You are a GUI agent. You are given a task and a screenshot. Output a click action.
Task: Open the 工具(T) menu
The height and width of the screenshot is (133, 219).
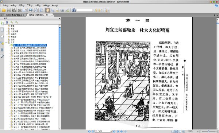30,5
